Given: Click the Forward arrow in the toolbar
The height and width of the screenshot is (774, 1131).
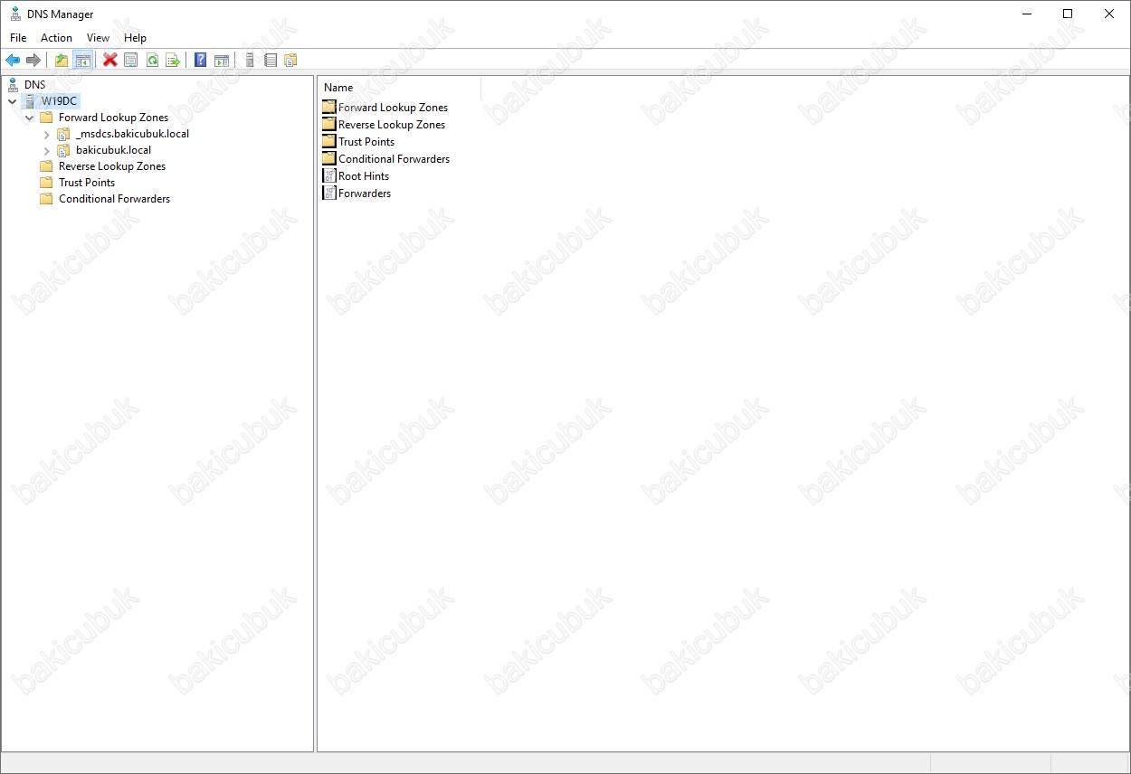Looking at the screenshot, I should point(33,61).
